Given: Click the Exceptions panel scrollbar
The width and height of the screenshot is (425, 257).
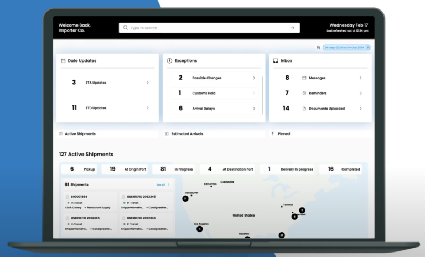Looking at the screenshot, I should pyautogui.click(x=262, y=95).
